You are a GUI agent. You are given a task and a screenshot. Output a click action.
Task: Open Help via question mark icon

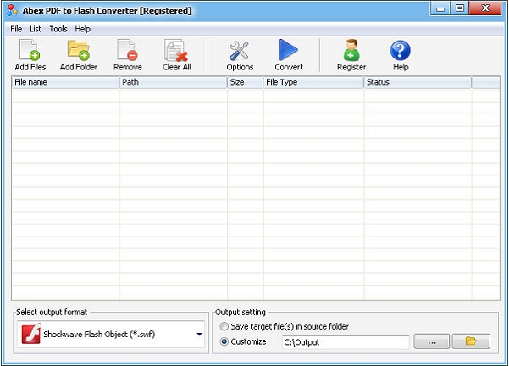400,53
